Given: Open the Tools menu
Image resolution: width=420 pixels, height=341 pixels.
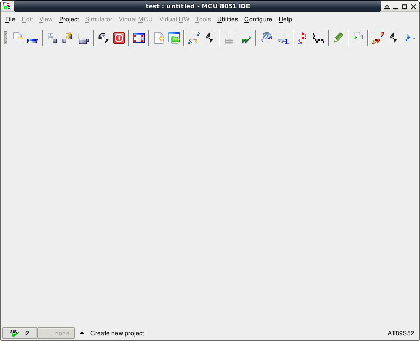Looking at the screenshot, I should 203,19.
